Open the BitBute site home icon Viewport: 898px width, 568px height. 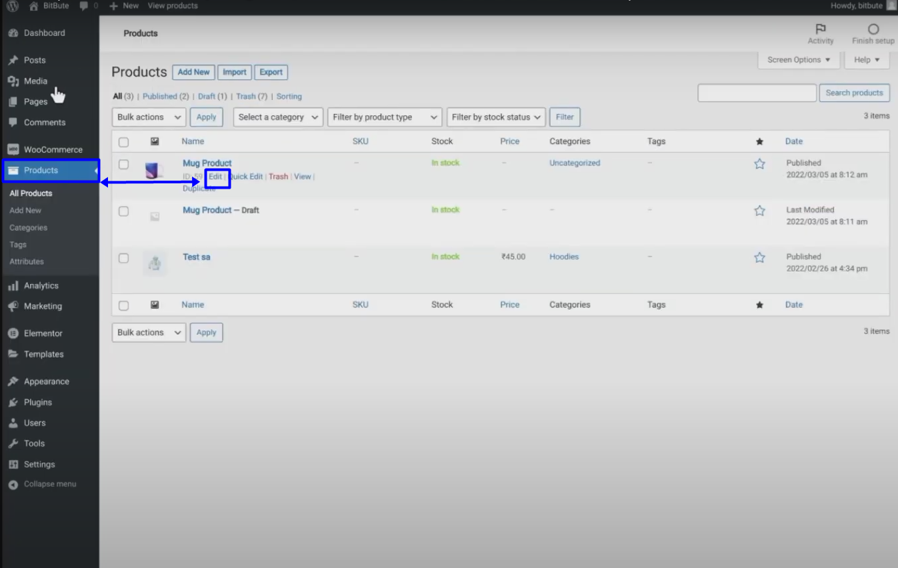(33, 5)
